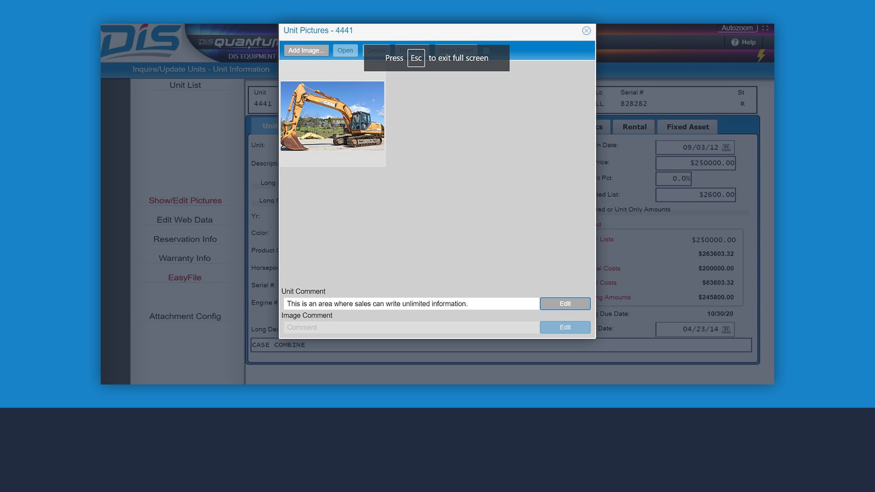The height and width of the screenshot is (492, 875).
Task: Click Edit next to the Image Comment field
Action: (565, 327)
